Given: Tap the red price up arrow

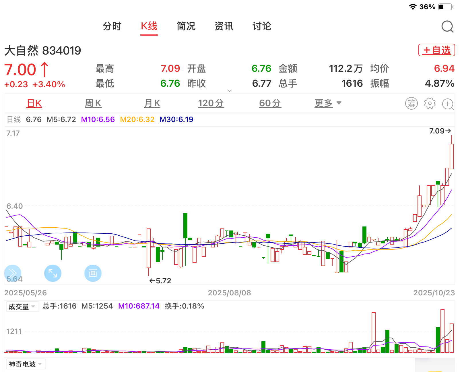Looking at the screenshot, I should point(44,70).
